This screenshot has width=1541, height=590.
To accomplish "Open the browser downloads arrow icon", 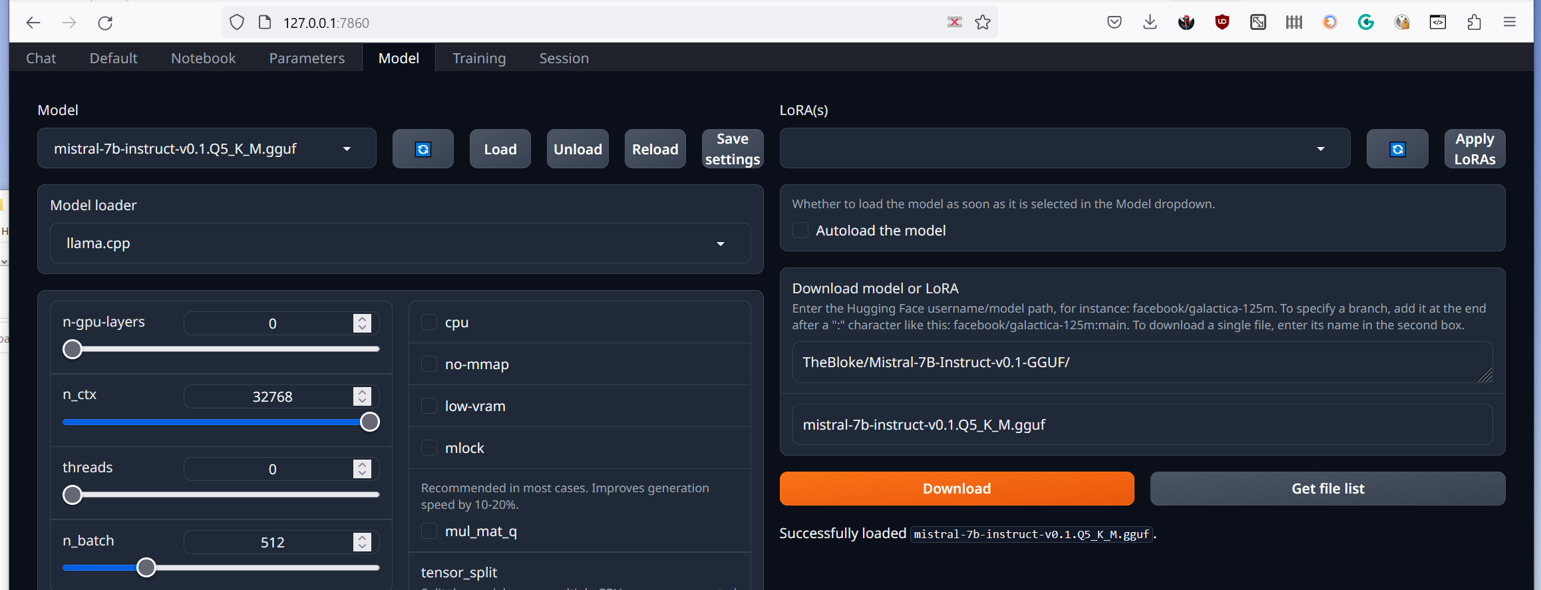I will [1150, 23].
